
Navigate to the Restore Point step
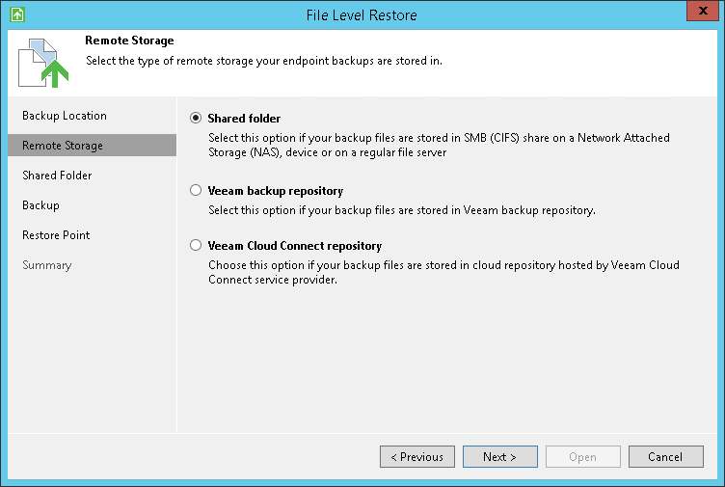[x=57, y=235]
